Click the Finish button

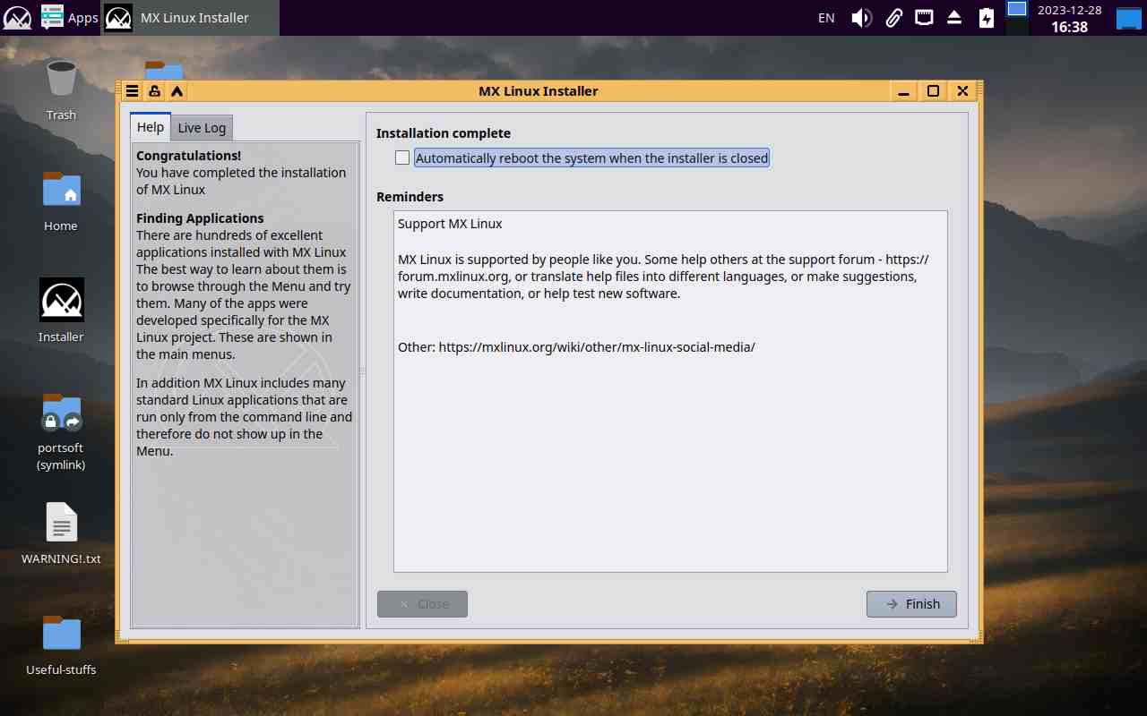coord(911,604)
